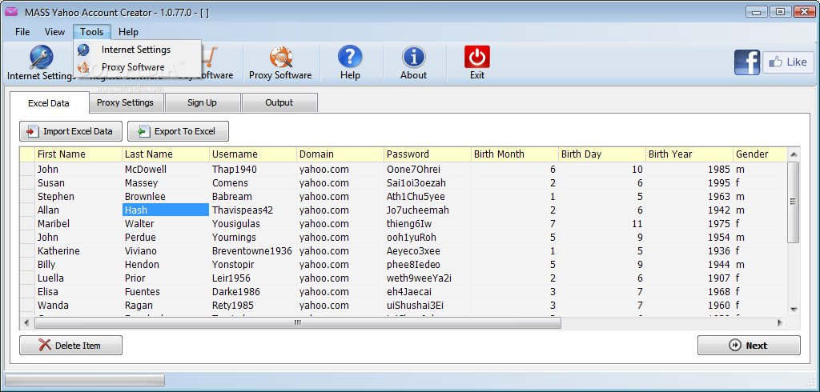The image size is (820, 392).
Task: Select password cell uiShushai3Ei
Action: tap(428, 306)
